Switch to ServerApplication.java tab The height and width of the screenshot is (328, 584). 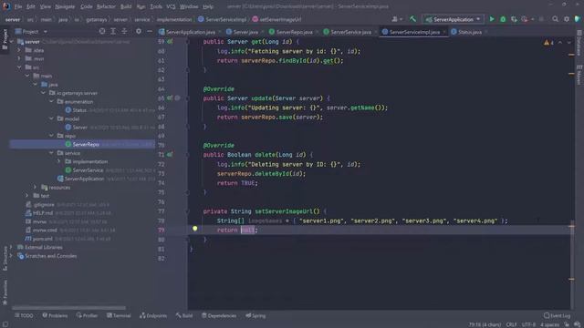point(189,32)
